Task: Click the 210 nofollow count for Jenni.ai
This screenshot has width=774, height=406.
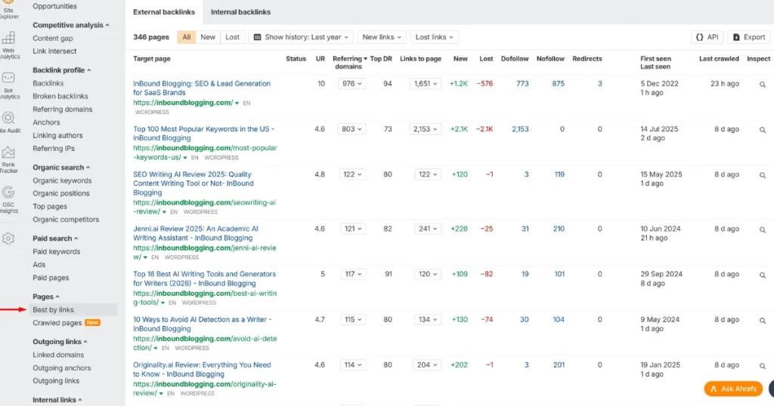Action: [x=559, y=229]
